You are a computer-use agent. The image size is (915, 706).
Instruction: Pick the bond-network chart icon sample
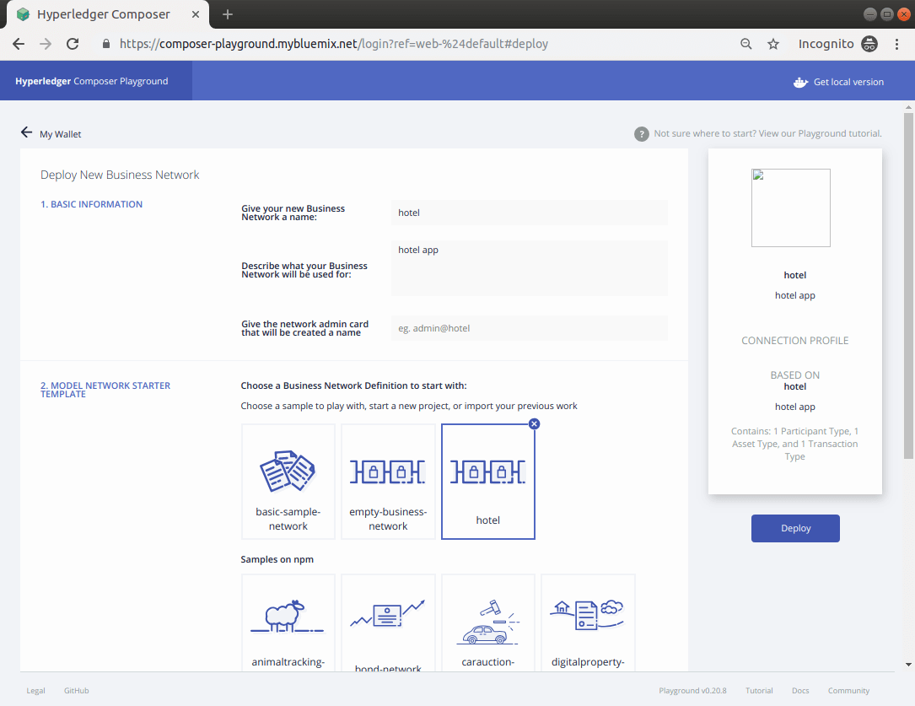point(387,613)
